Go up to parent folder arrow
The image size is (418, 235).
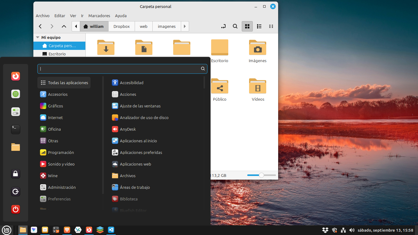tap(64, 26)
